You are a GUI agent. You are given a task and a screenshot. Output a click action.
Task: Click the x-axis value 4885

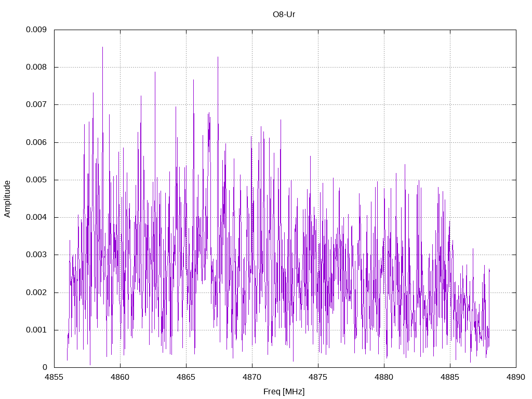coord(450,377)
